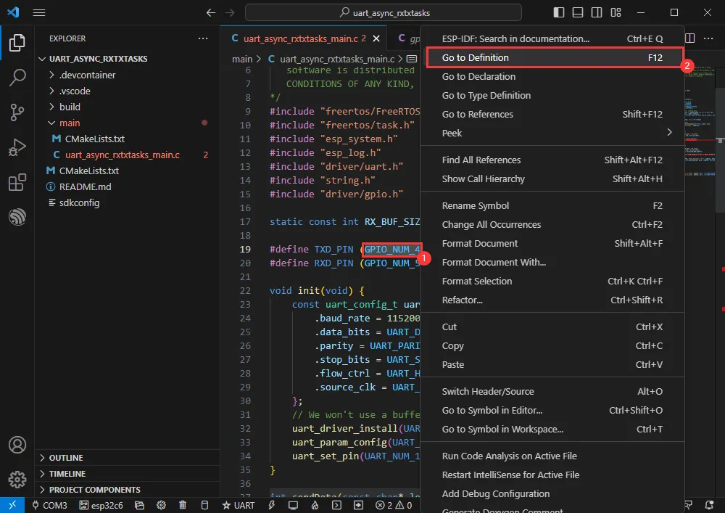Run Full Clean with the trash icon

tap(182, 505)
